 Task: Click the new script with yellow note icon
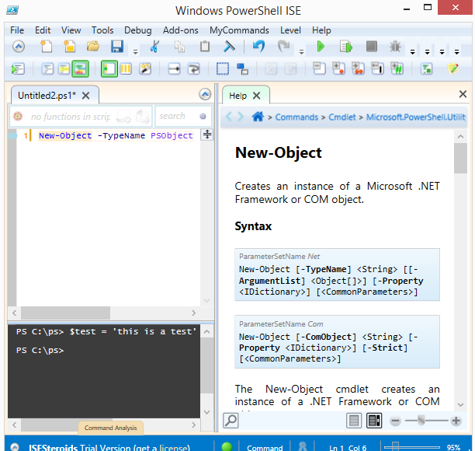point(69,47)
